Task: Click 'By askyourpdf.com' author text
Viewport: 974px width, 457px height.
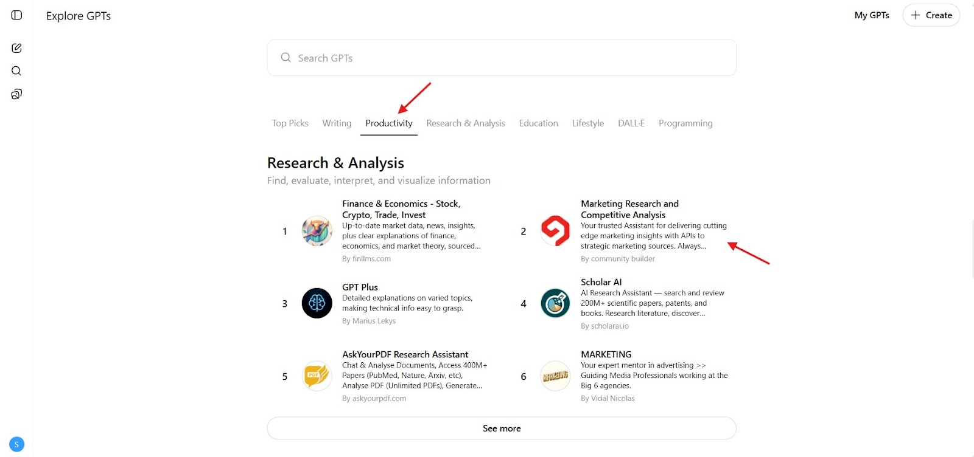Action: coord(374,399)
